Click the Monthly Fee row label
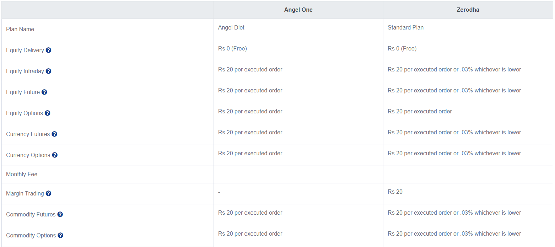 (22, 174)
